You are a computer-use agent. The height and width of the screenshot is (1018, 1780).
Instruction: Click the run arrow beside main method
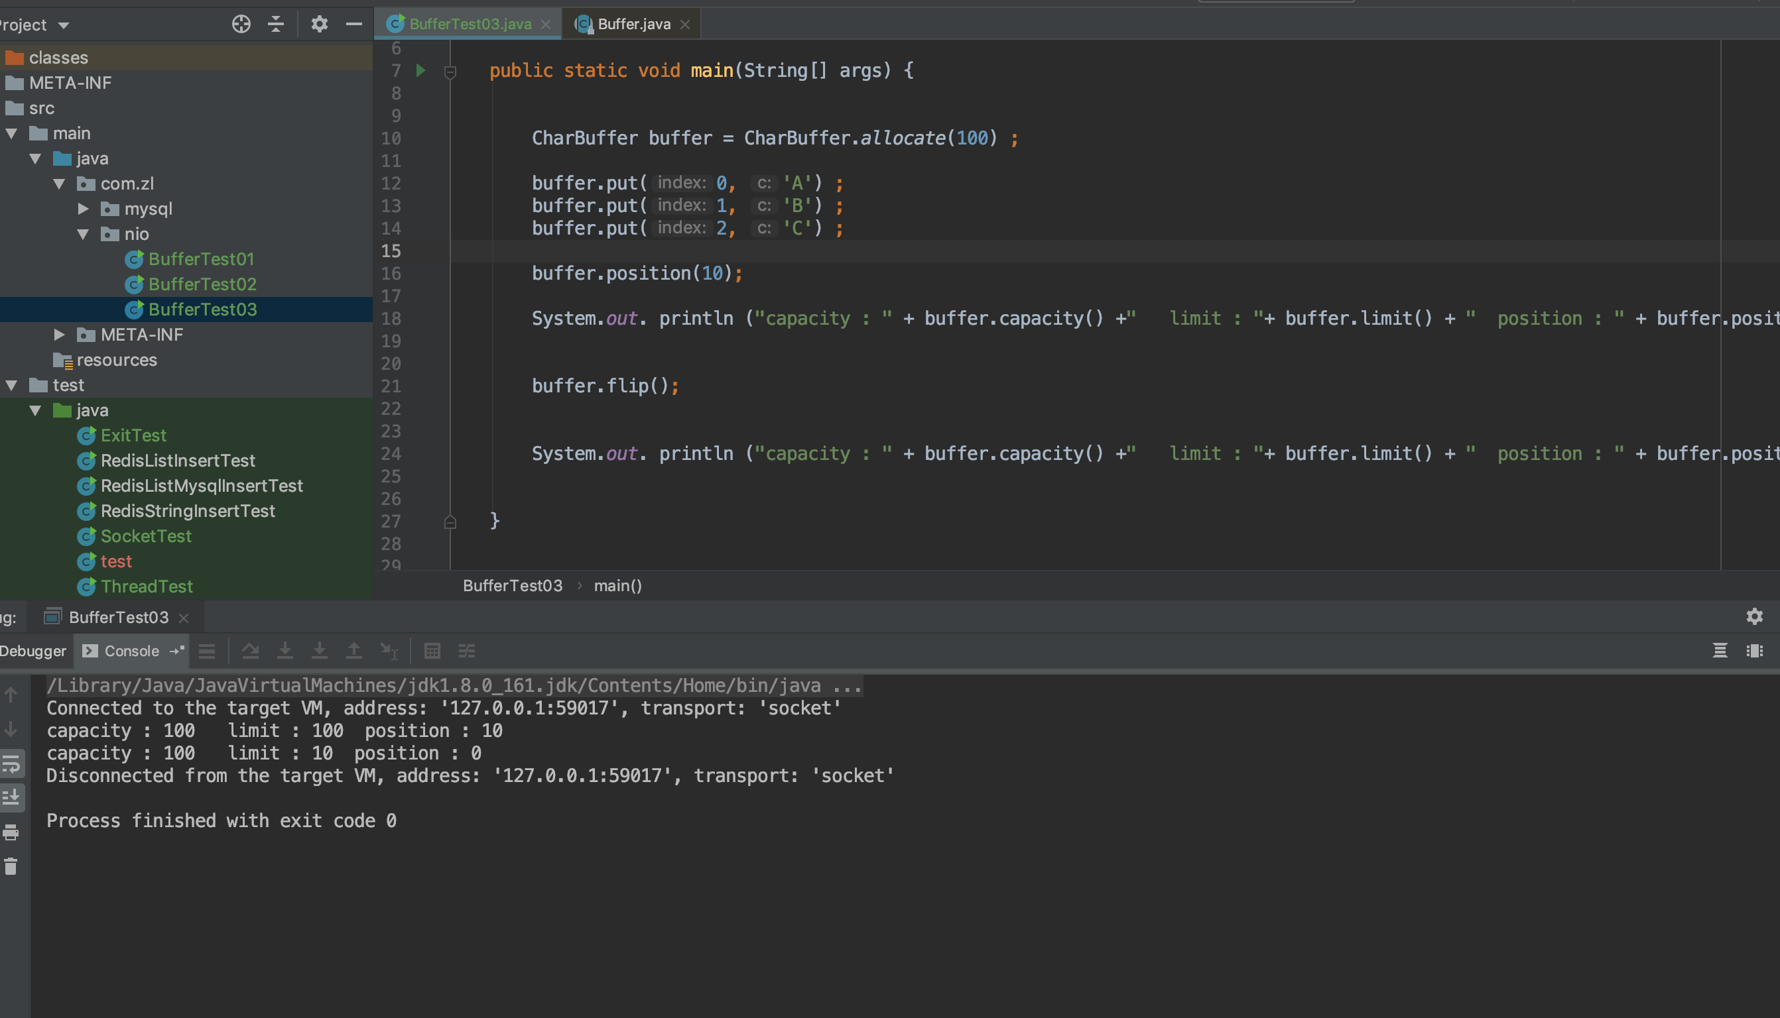click(420, 70)
